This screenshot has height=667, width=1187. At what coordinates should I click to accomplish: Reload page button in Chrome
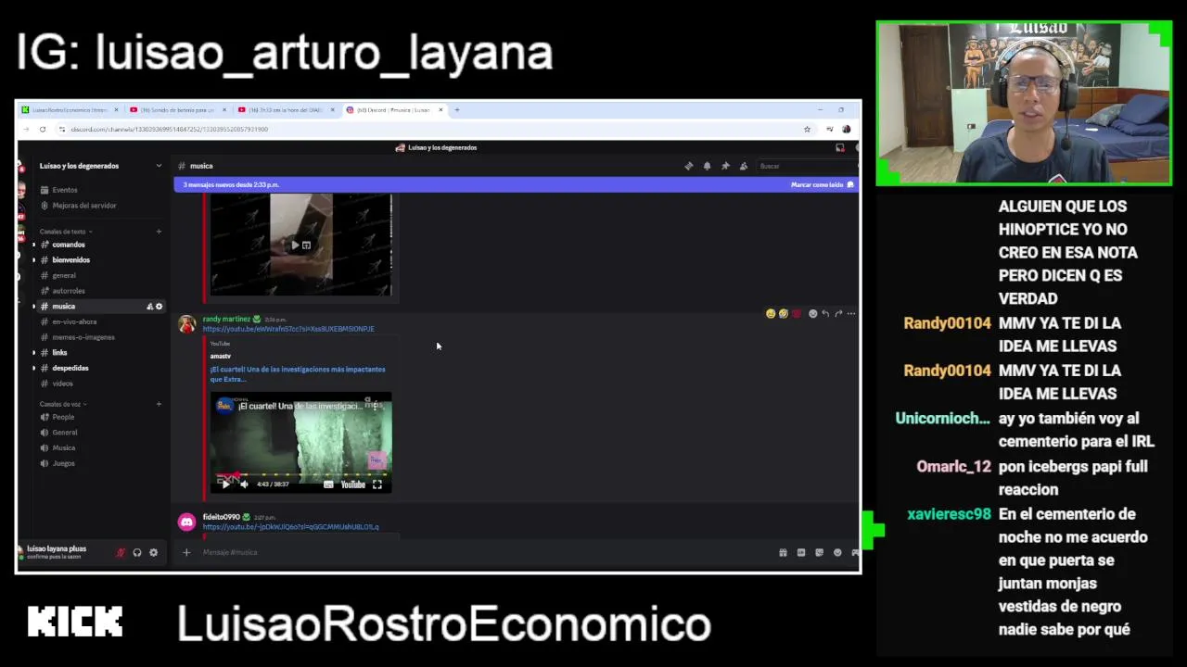[43, 129]
